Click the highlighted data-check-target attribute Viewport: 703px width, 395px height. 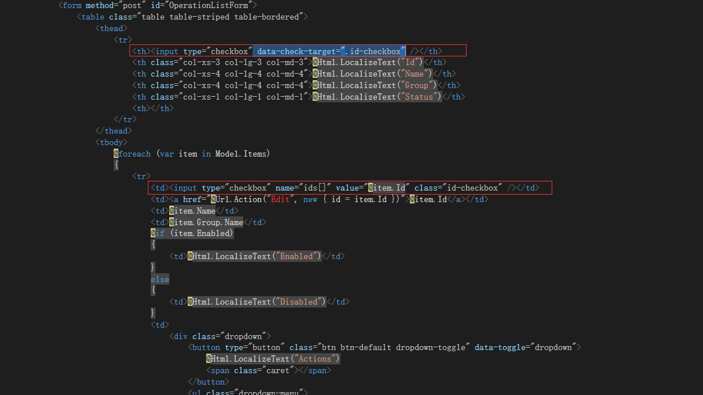tap(296, 51)
